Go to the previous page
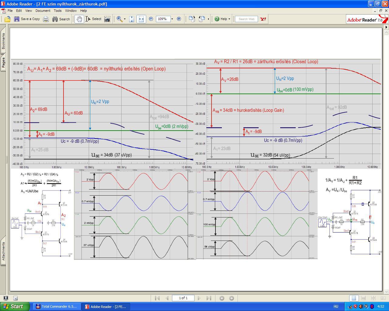Viewport: 389px width, 311px height. [167, 298]
